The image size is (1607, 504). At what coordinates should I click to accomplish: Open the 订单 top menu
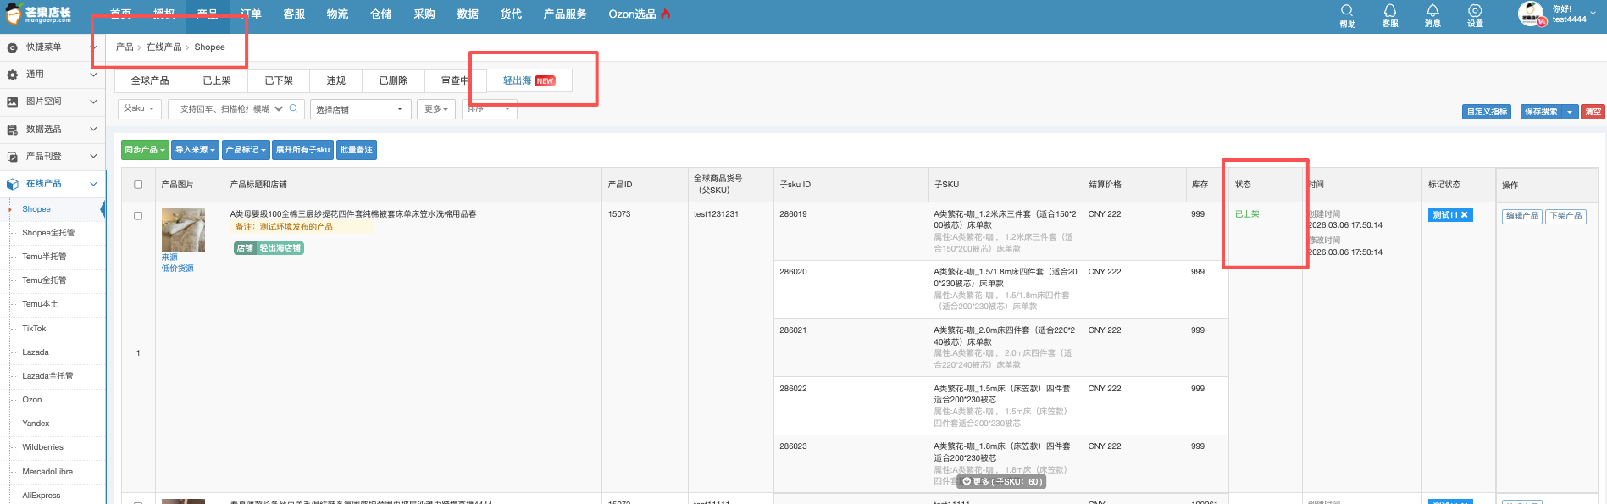coord(251,14)
